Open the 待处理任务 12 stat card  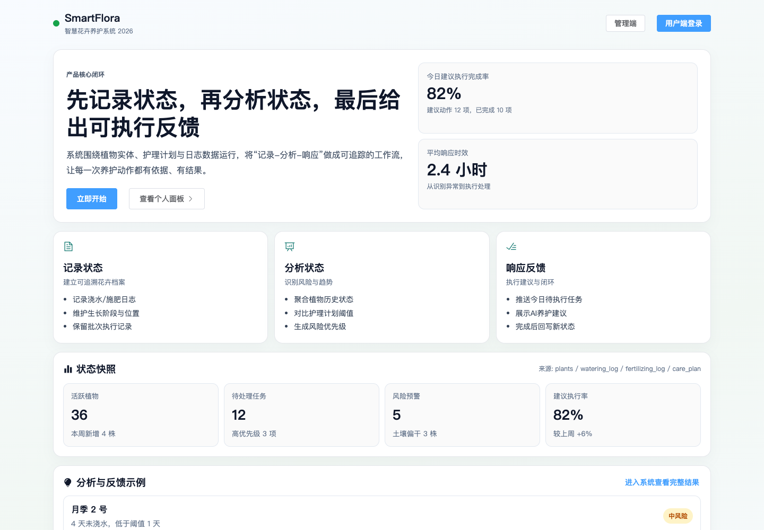click(x=301, y=415)
